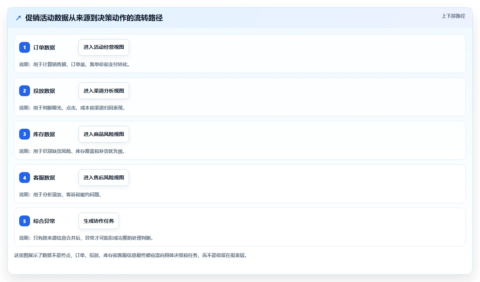
Task: Select the 库存数据 row title
Action: (x=44, y=134)
